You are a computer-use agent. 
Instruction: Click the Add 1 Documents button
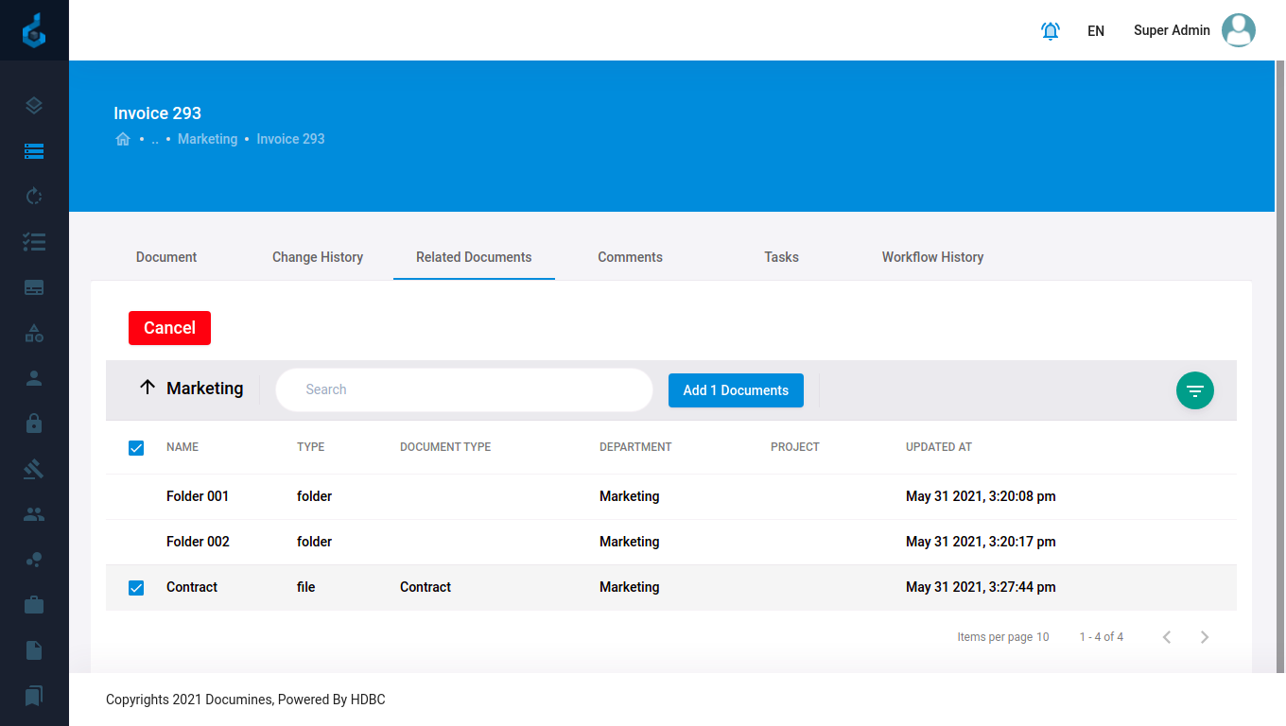pos(736,390)
